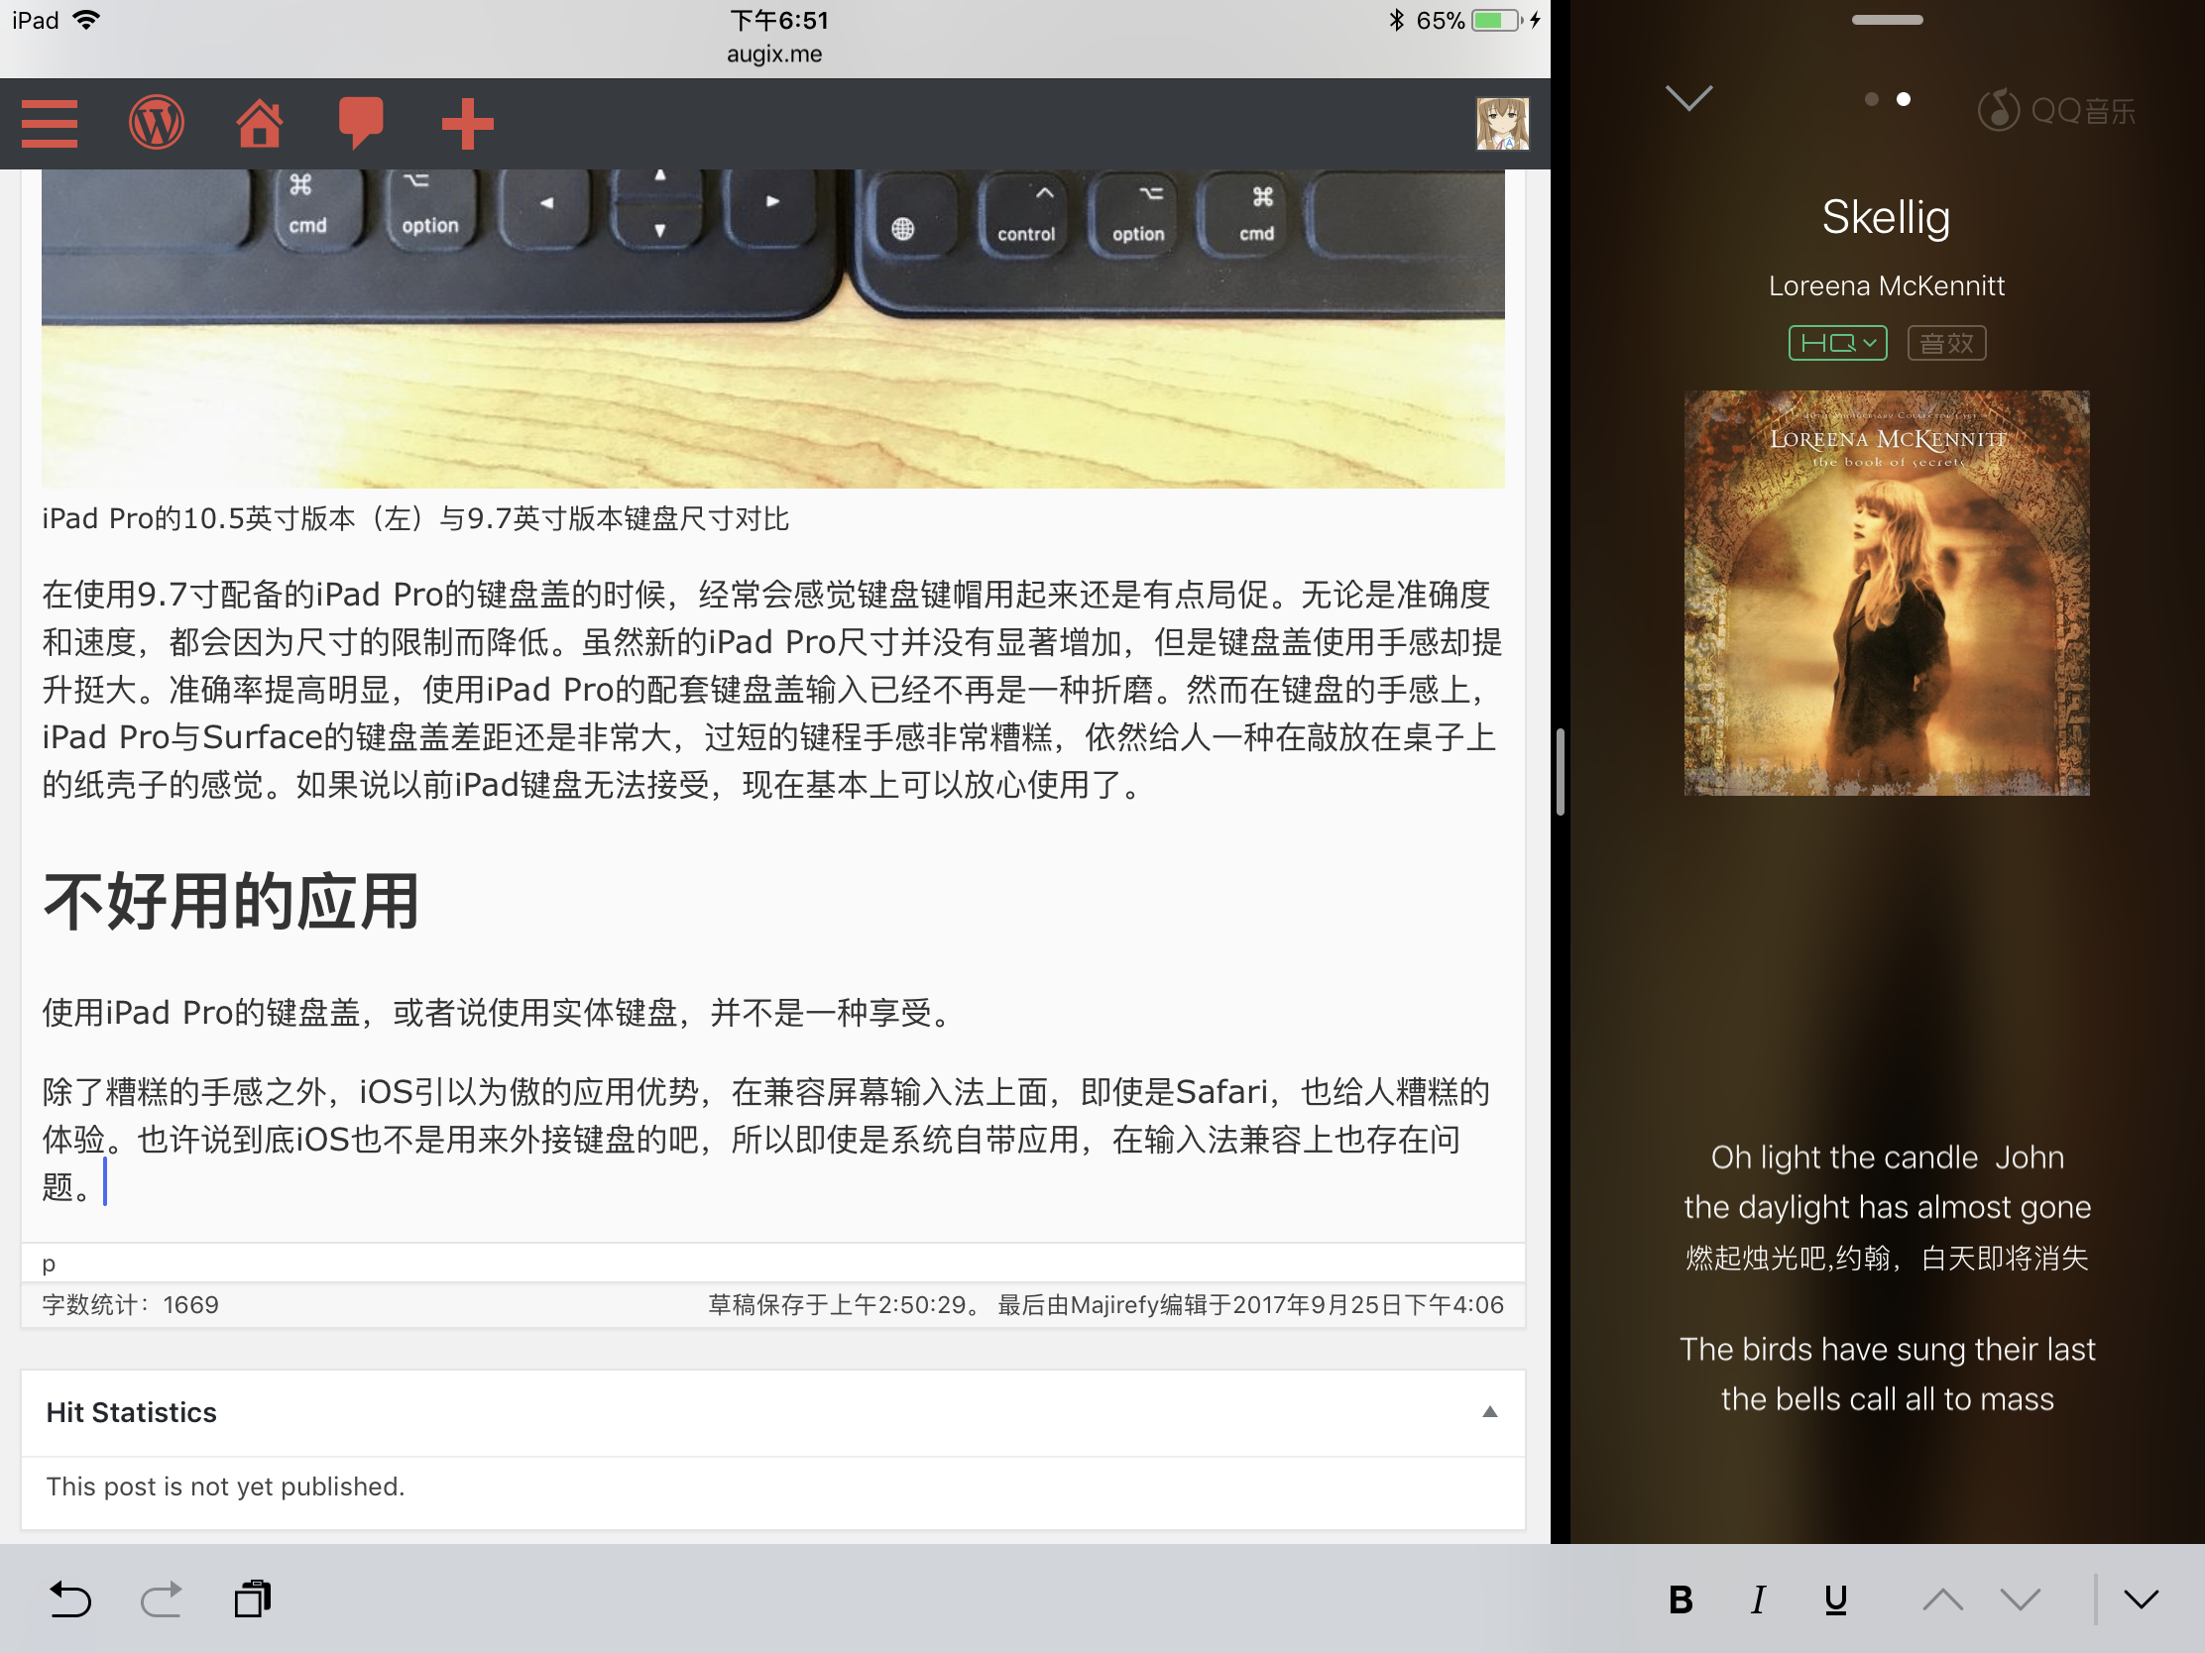Click the 不好用的应用 heading in editor
This screenshot has height=1653, width=2205.
tap(230, 901)
